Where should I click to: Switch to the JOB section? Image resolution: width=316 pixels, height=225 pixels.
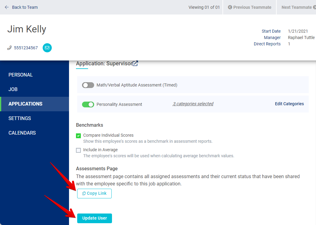coord(12,89)
